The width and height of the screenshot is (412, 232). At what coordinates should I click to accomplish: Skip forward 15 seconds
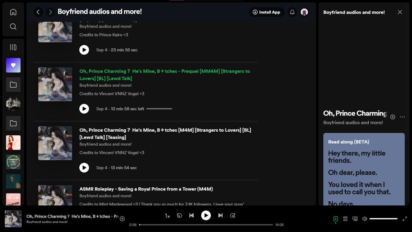(x=233, y=216)
